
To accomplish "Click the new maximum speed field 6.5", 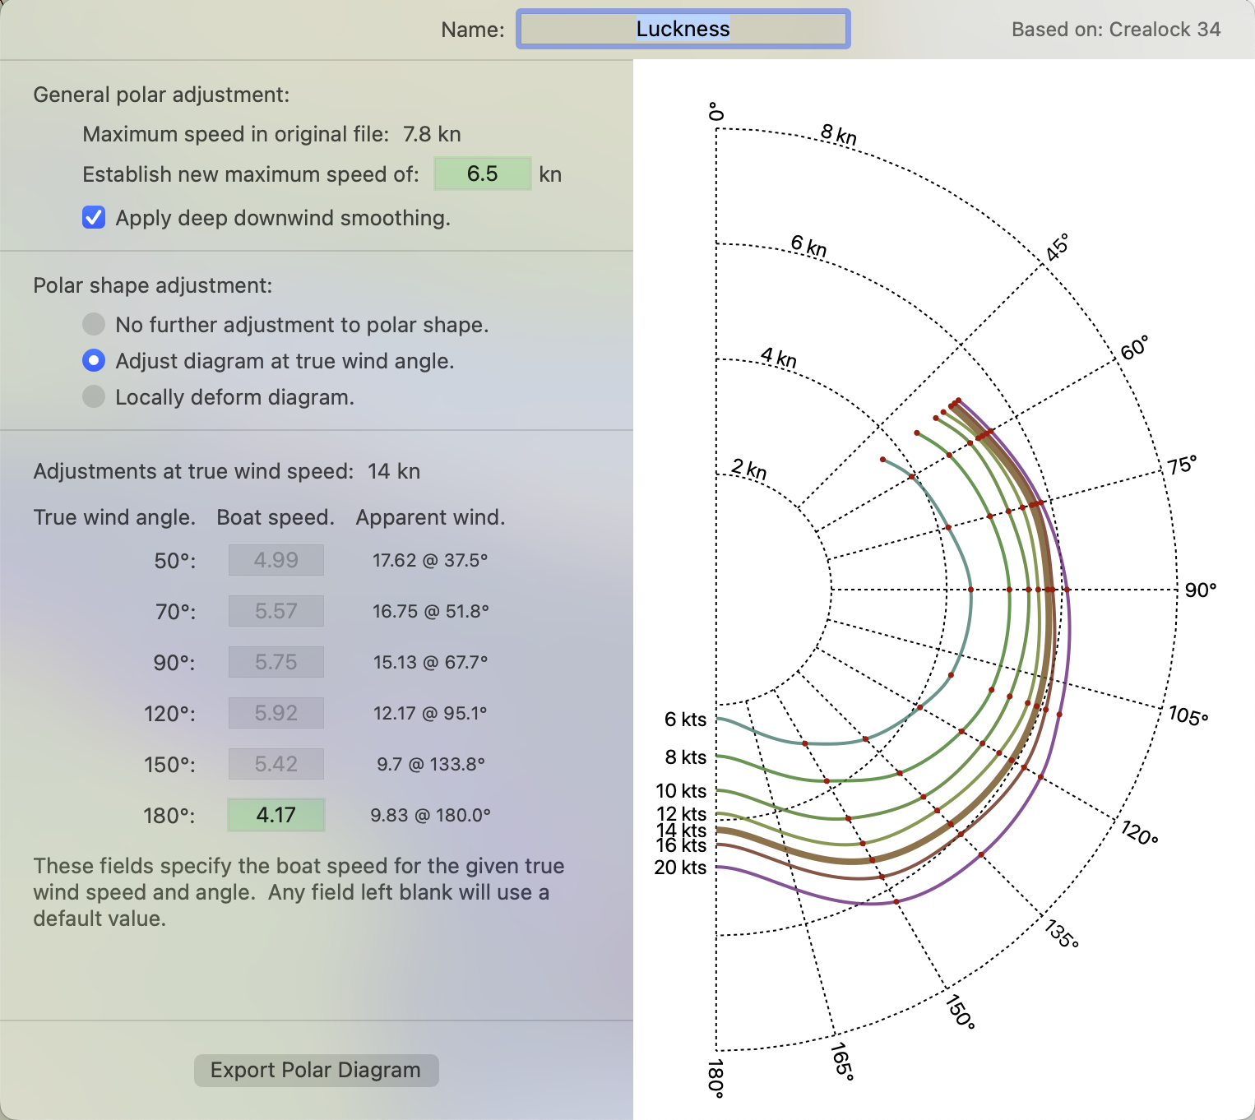I will pyautogui.click(x=483, y=174).
